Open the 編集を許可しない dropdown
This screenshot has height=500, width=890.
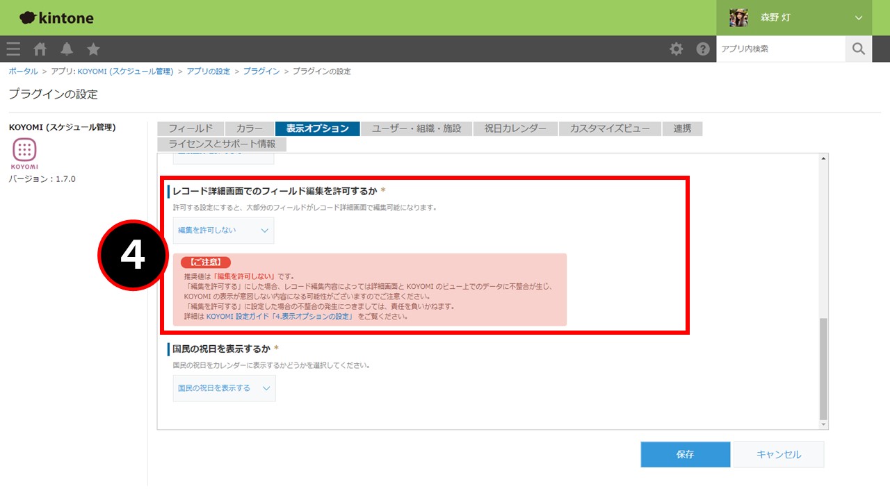[x=223, y=231]
